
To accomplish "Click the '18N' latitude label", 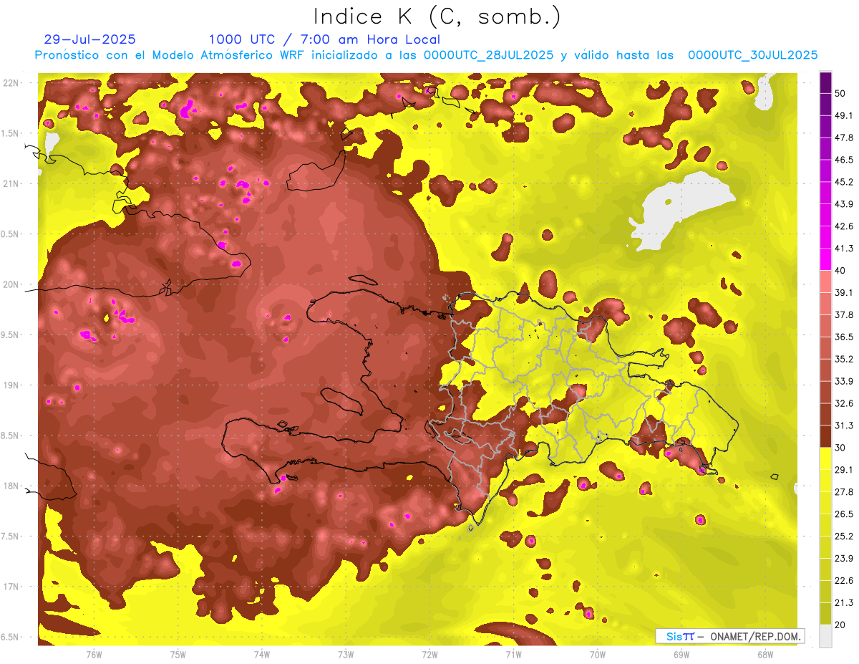I will (x=11, y=486).
